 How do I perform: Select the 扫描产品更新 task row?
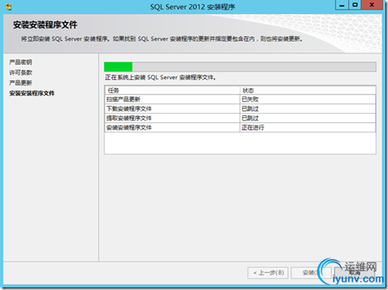(240, 99)
